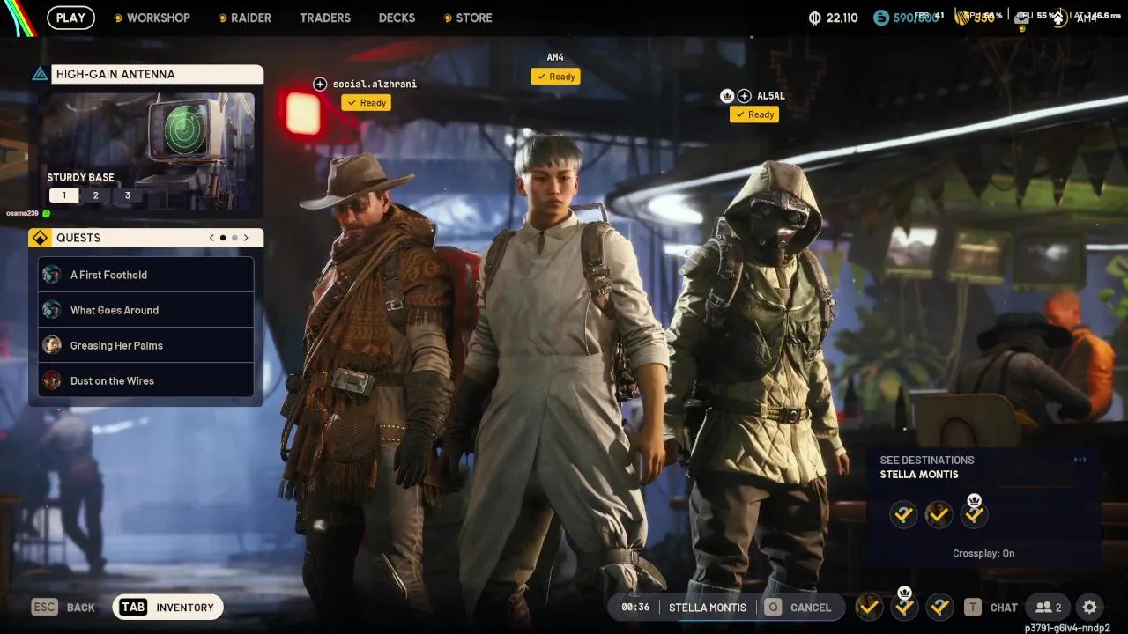Click the crowned party avatar in the bottom bar
Screen dimensions: 1128x634
click(x=904, y=606)
